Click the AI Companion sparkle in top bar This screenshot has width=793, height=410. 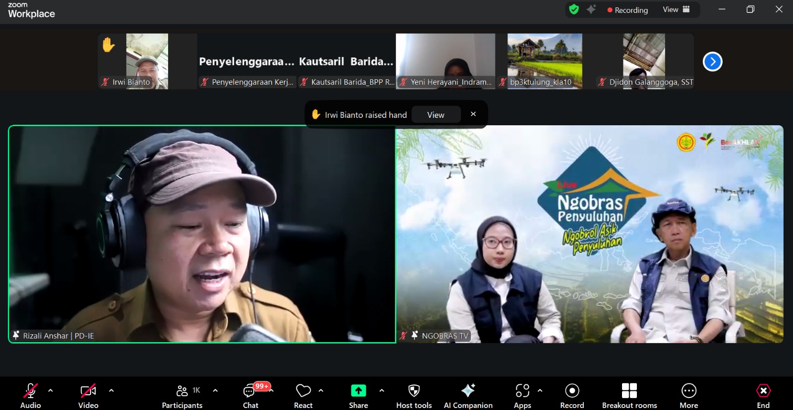tap(591, 9)
